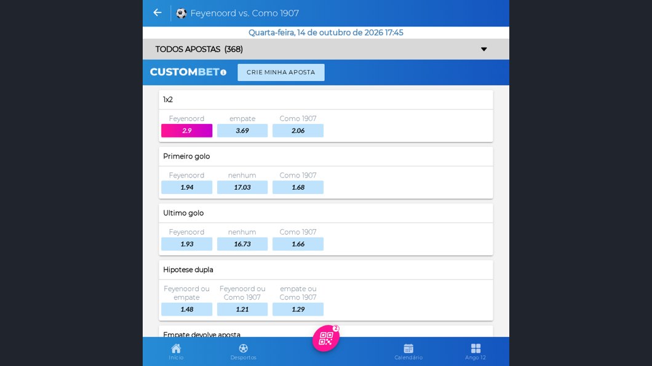Select Feyenoord ou empate odds 1.48
This screenshot has width=652, height=366.
click(x=187, y=309)
